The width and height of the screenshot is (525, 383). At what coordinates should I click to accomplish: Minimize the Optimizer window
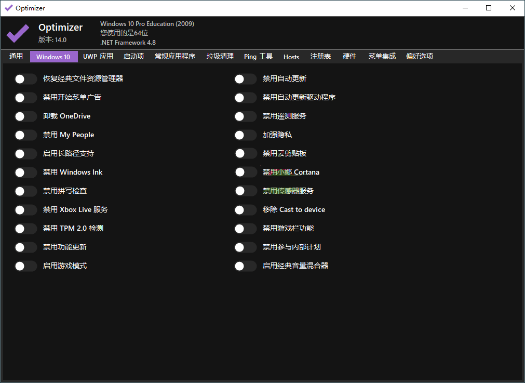tap(465, 8)
